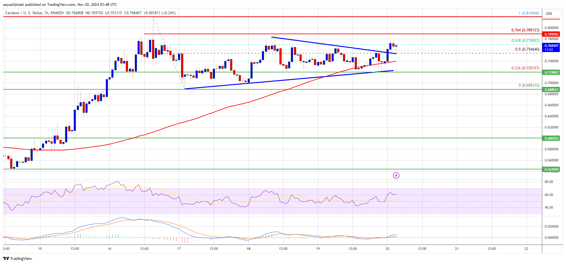Click the green 0.543595 price label
The height and width of the screenshot is (264, 566).
pos(551,169)
